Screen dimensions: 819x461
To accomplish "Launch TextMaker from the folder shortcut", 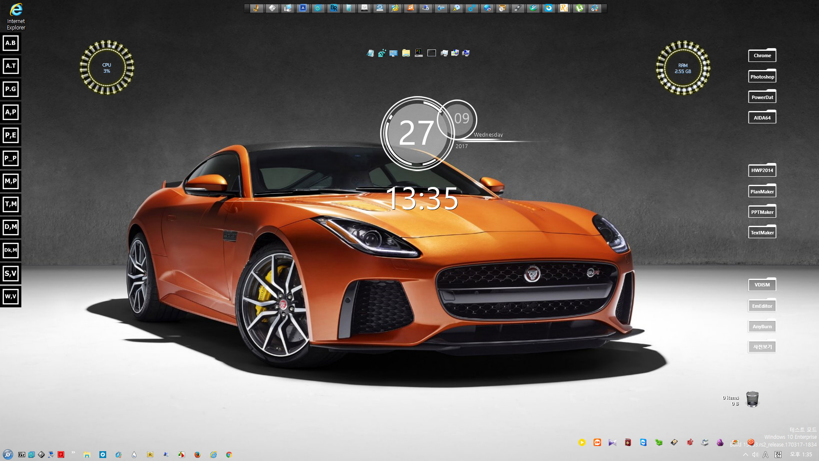I will pyautogui.click(x=762, y=232).
